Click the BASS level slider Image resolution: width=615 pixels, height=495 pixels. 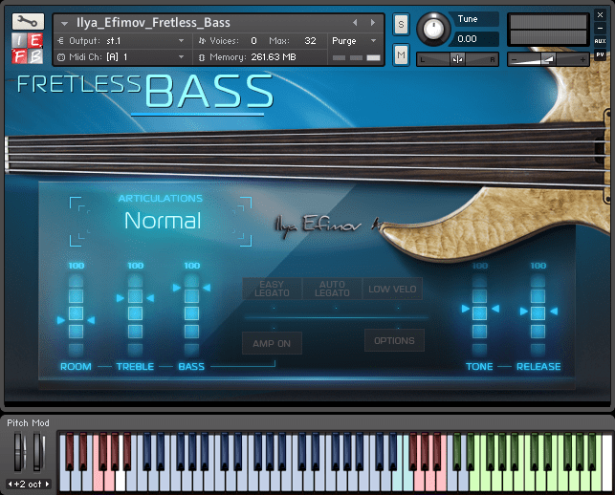(x=192, y=313)
